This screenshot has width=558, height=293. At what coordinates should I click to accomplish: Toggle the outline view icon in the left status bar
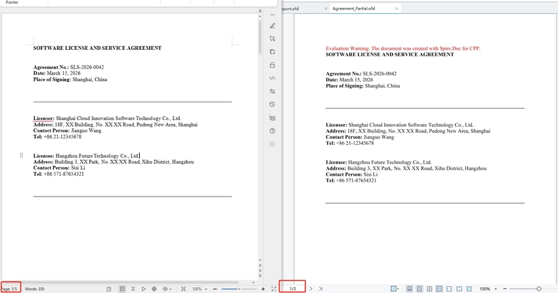click(x=133, y=288)
